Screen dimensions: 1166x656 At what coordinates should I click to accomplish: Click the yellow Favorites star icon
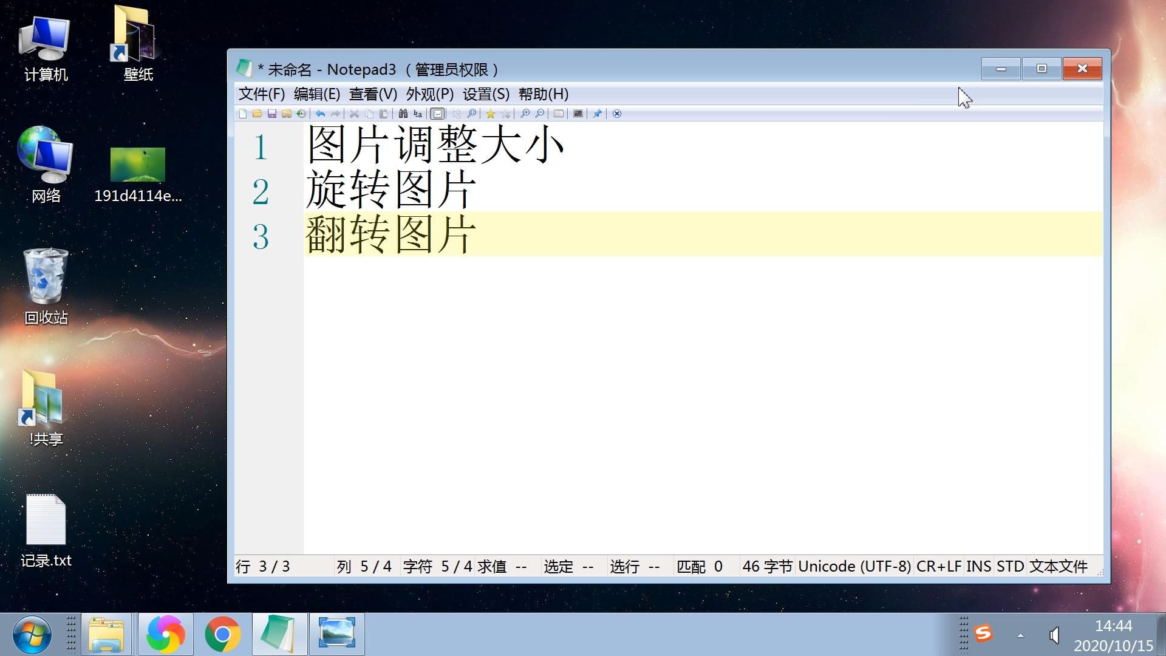[x=490, y=114]
